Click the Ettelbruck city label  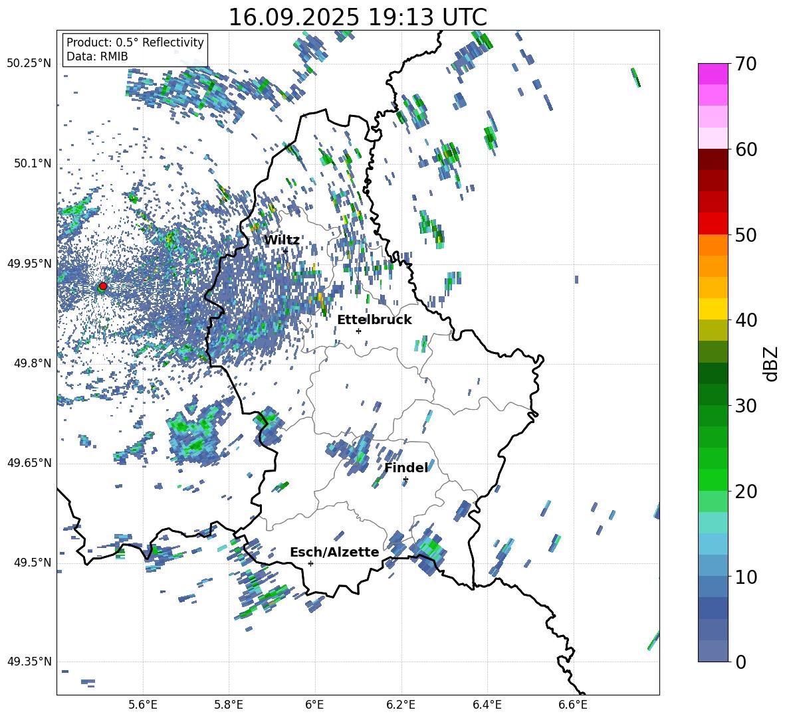[374, 320]
